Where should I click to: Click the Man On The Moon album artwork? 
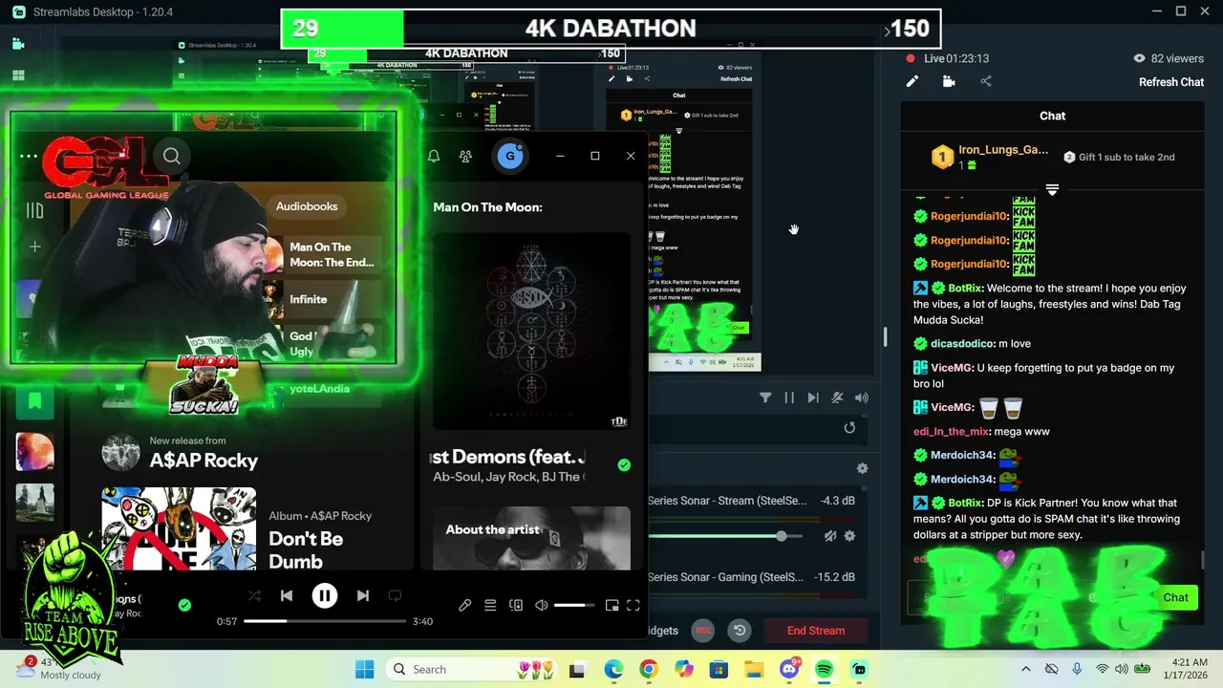[x=531, y=331]
